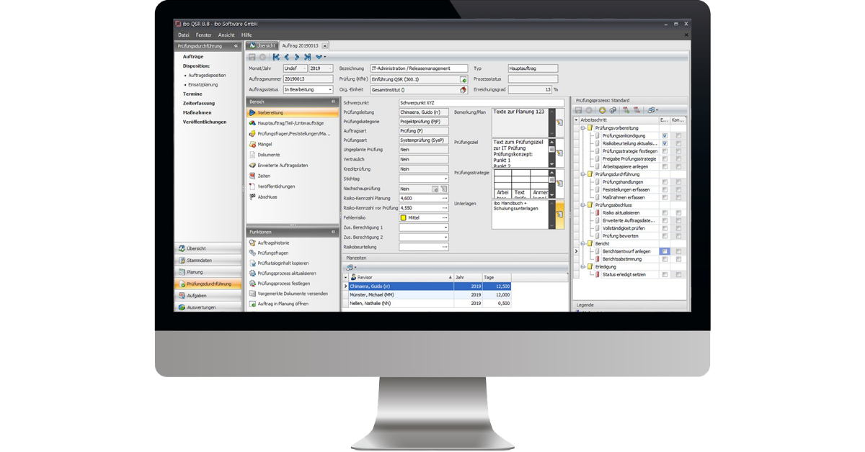
Task: Jump to first record navigation arrow
Action: click(276, 57)
